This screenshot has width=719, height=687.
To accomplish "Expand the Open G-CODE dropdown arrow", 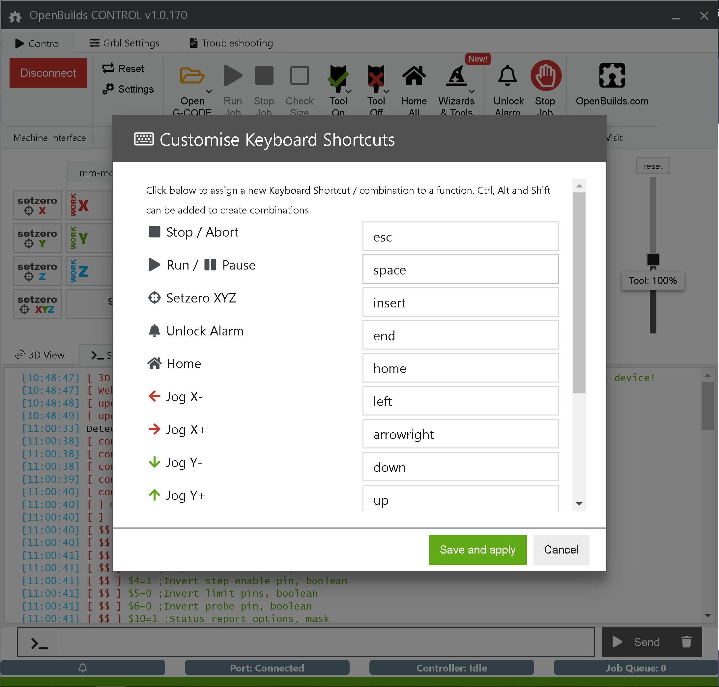I will [209, 91].
